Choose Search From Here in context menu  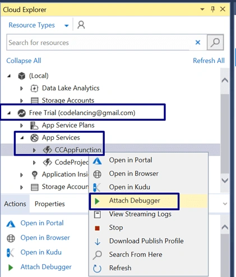point(149,255)
